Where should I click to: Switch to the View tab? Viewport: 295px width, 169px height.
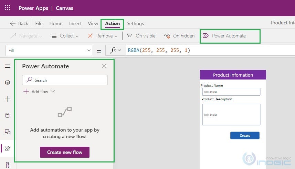[x=93, y=23]
